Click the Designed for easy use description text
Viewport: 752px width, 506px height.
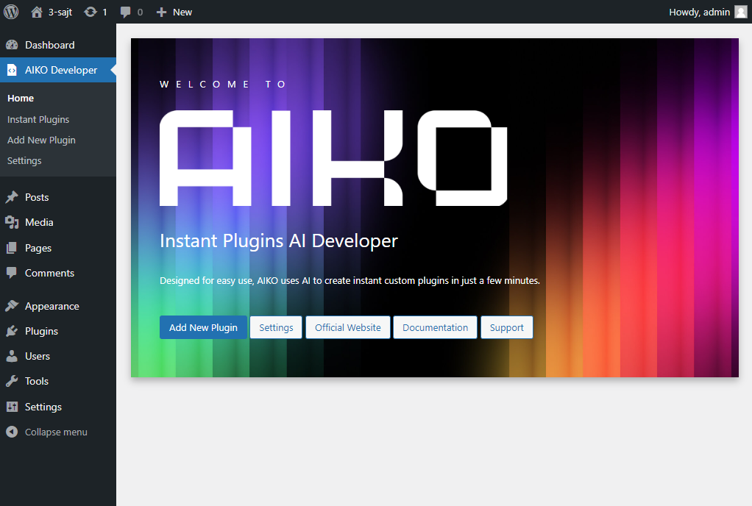(350, 280)
